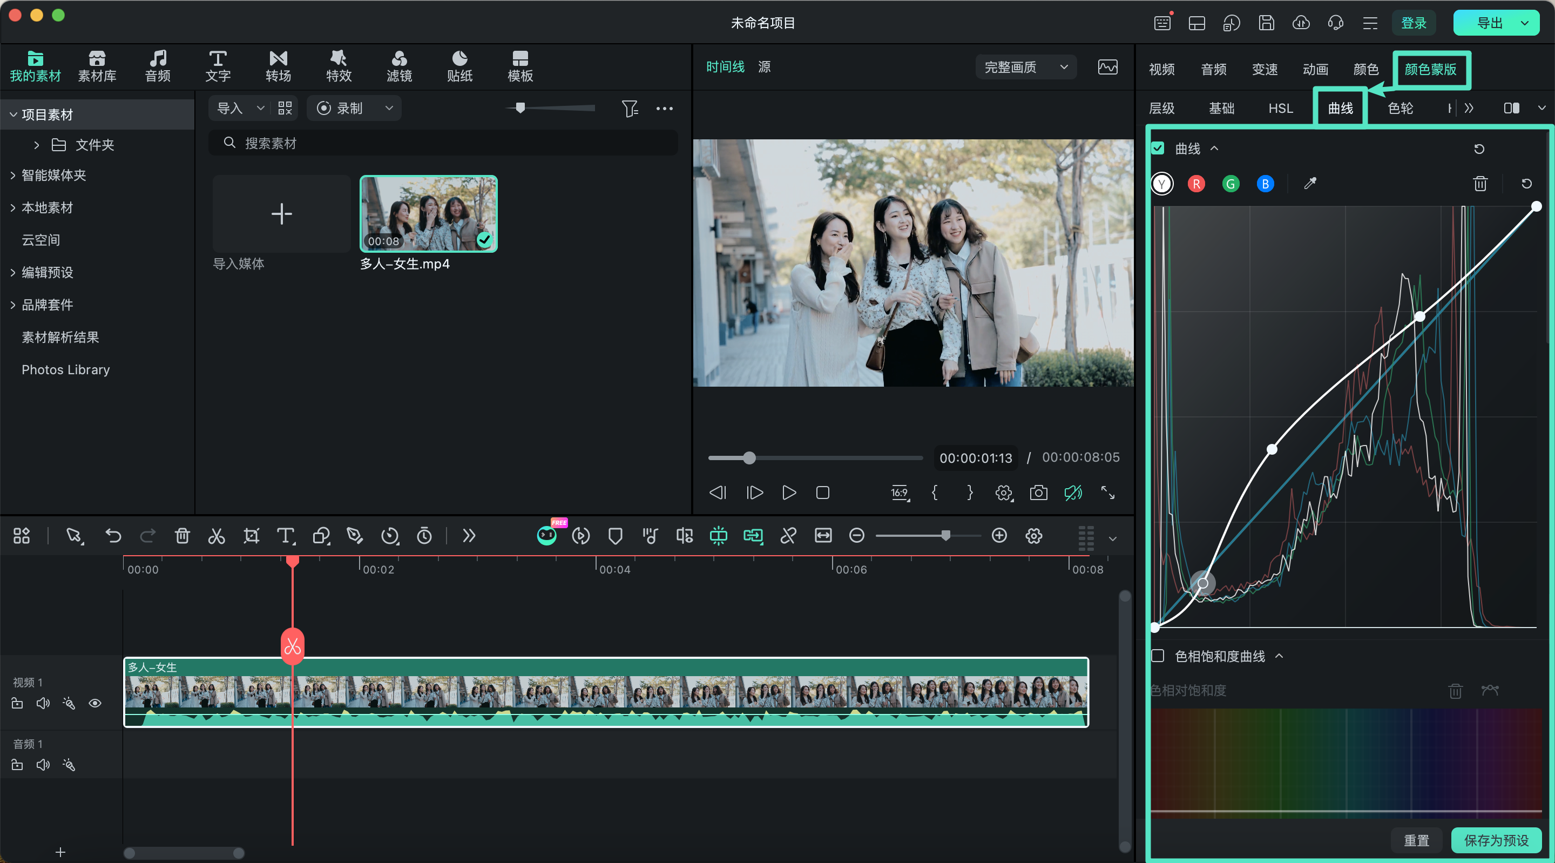Delete the selected curve point with trash icon

point(1480,184)
